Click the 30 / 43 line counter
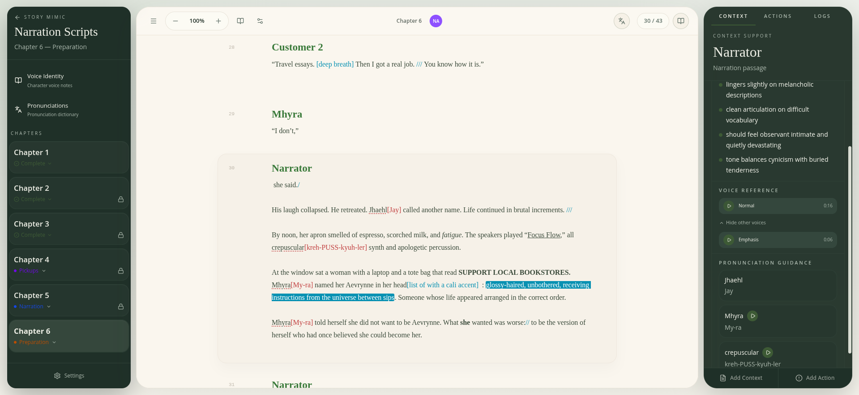The image size is (859, 395). pos(653,21)
